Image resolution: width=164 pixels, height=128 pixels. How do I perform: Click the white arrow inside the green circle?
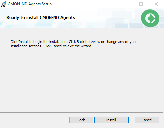(150, 18)
